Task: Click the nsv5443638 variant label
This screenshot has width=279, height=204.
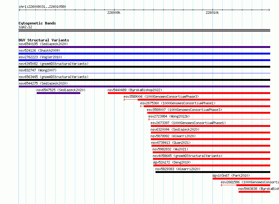Action: (259, 189)
